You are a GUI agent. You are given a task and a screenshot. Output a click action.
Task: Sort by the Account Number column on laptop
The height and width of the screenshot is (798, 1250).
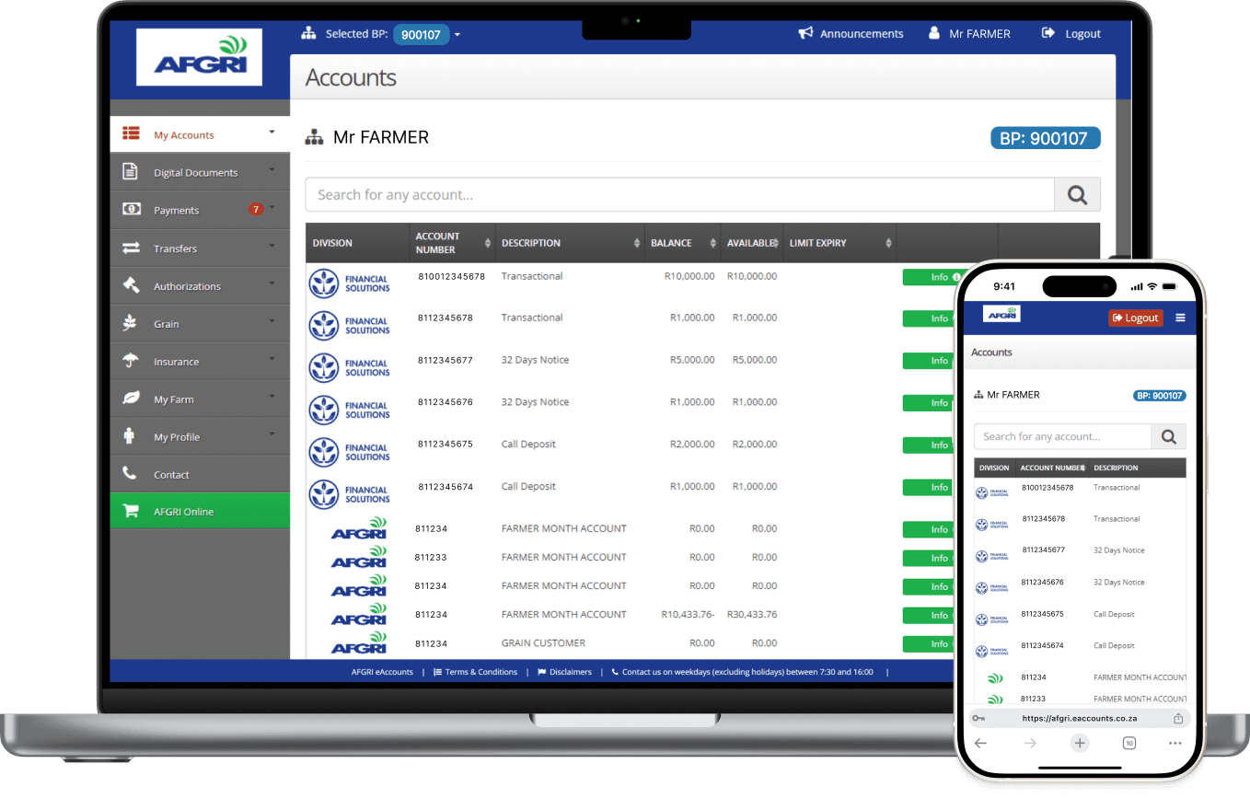pos(450,243)
